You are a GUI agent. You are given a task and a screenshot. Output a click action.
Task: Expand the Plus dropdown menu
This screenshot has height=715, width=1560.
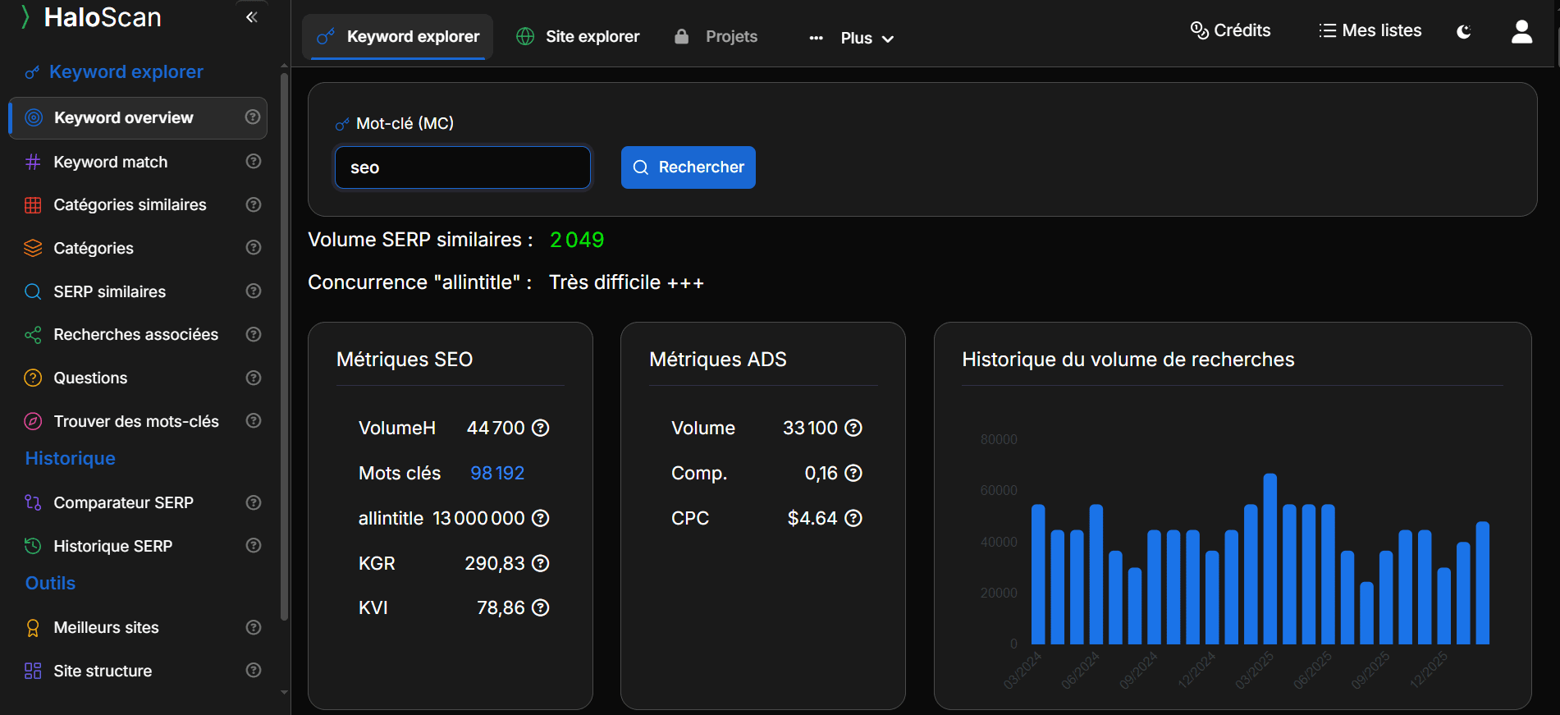coord(852,38)
